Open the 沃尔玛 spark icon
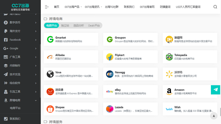 169,74
